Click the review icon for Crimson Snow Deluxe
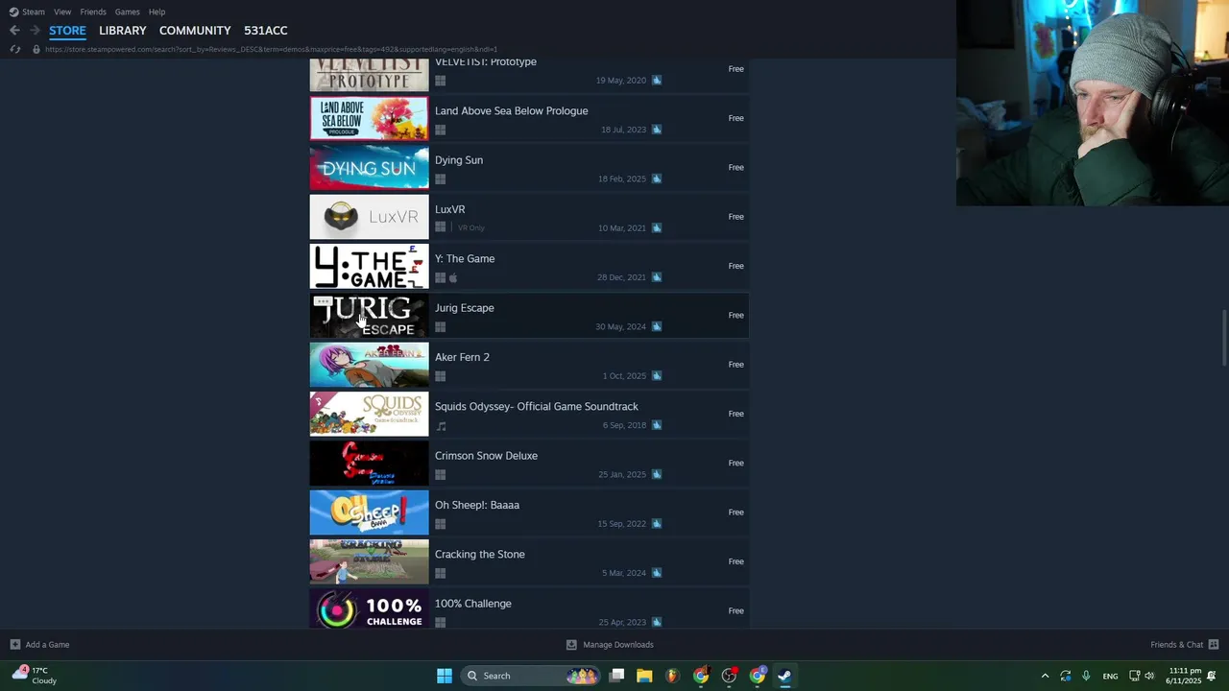Screen dimensions: 1229x691 pyautogui.click(x=657, y=474)
